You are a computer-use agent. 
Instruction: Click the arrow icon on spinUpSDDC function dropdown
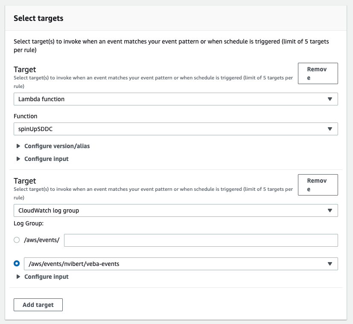click(x=330, y=129)
